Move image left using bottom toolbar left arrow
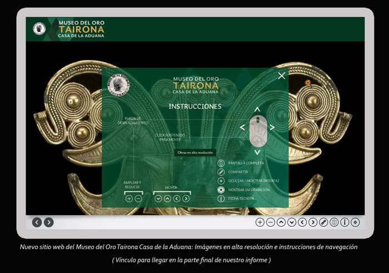389x273 pixels. [x=302, y=222]
